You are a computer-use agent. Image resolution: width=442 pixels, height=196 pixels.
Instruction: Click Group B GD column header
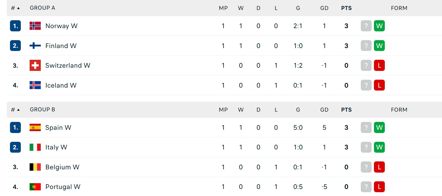[x=324, y=110]
